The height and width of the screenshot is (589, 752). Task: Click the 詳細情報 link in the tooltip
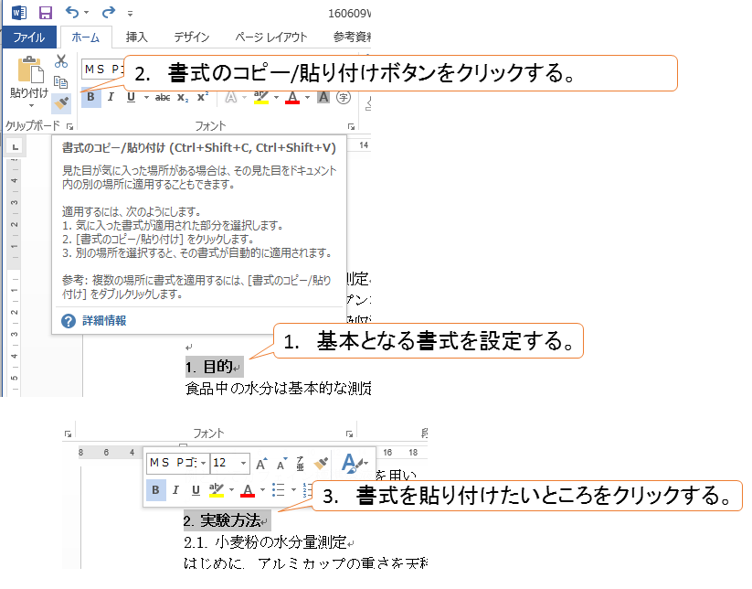pos(104,321)
